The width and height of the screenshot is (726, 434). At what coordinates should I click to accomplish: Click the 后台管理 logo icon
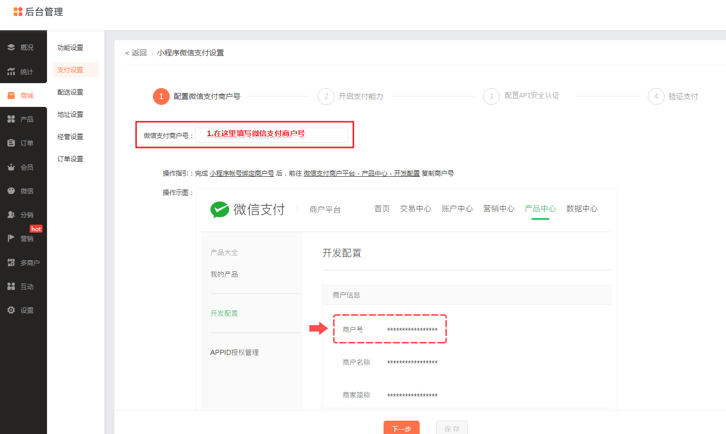pyautogui.click(x=18, y=12)
